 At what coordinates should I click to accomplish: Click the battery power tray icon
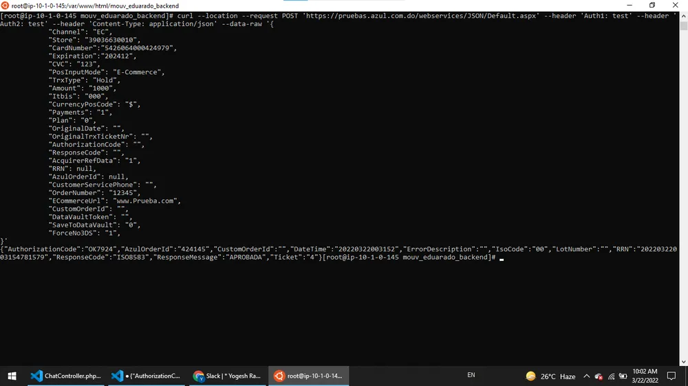click(623, 376)
